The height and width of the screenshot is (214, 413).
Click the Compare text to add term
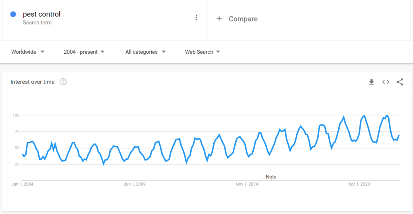point(243,19)
